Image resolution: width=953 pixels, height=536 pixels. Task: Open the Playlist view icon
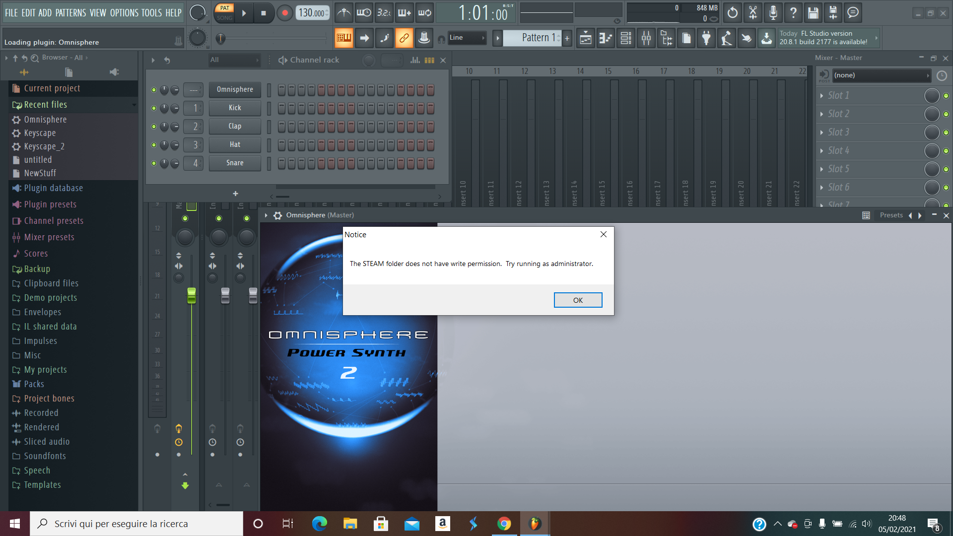tap(586, 38)
